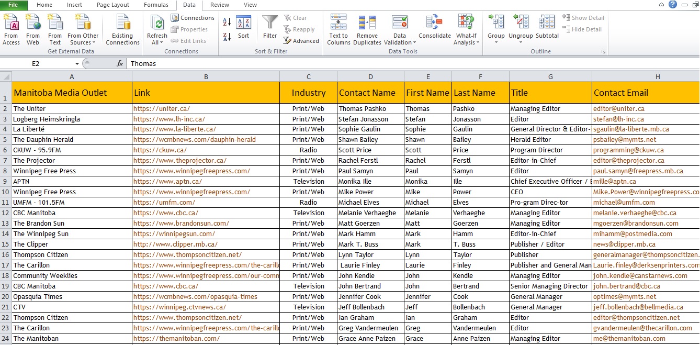Click the Consolidate icon
This screenshot has height=345, width=700.
(x=434, y=27)
